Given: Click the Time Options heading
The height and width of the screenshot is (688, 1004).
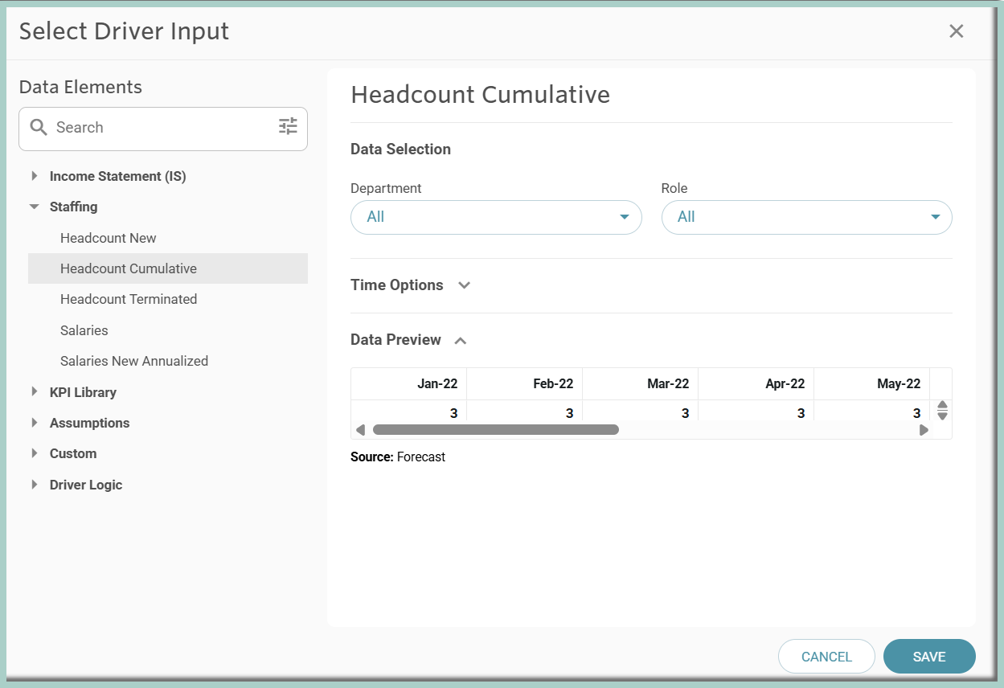Looking at the screenshot, I should tap(397, 285).
